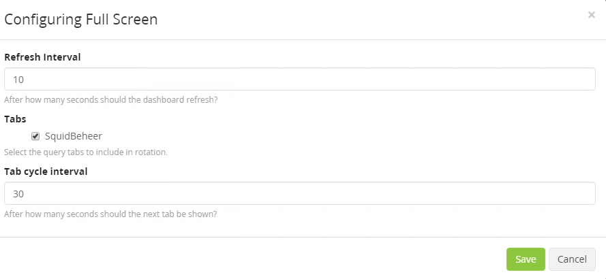The width and height of the screenshot is (606, 279).
Task: Save the full screen configuration
Action: [526, 259]
